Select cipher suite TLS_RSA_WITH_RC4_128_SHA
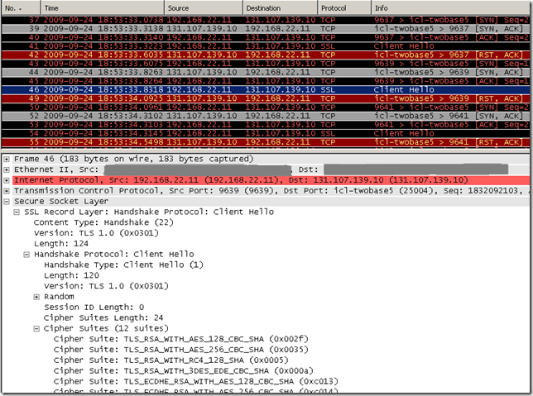The width and height of the screenshot is (533, 396). [x=171, y=360]
